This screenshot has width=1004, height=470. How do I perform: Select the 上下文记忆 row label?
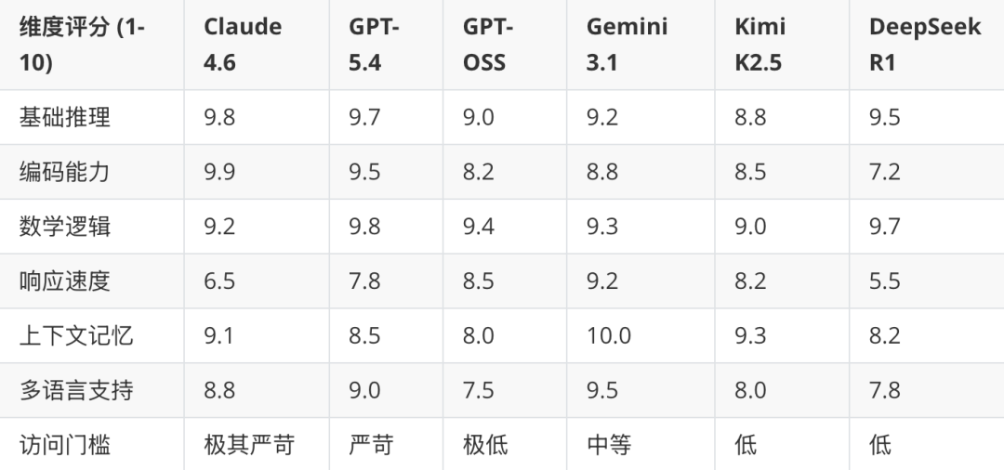[76, 335]
